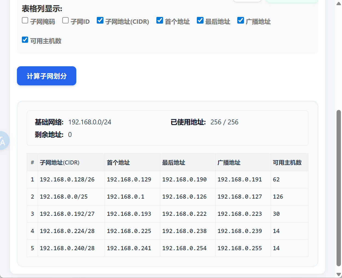The image size is (342, 278).
Task: Disable the 最后地址 column checkbox
Action: [x=200, y=20]
